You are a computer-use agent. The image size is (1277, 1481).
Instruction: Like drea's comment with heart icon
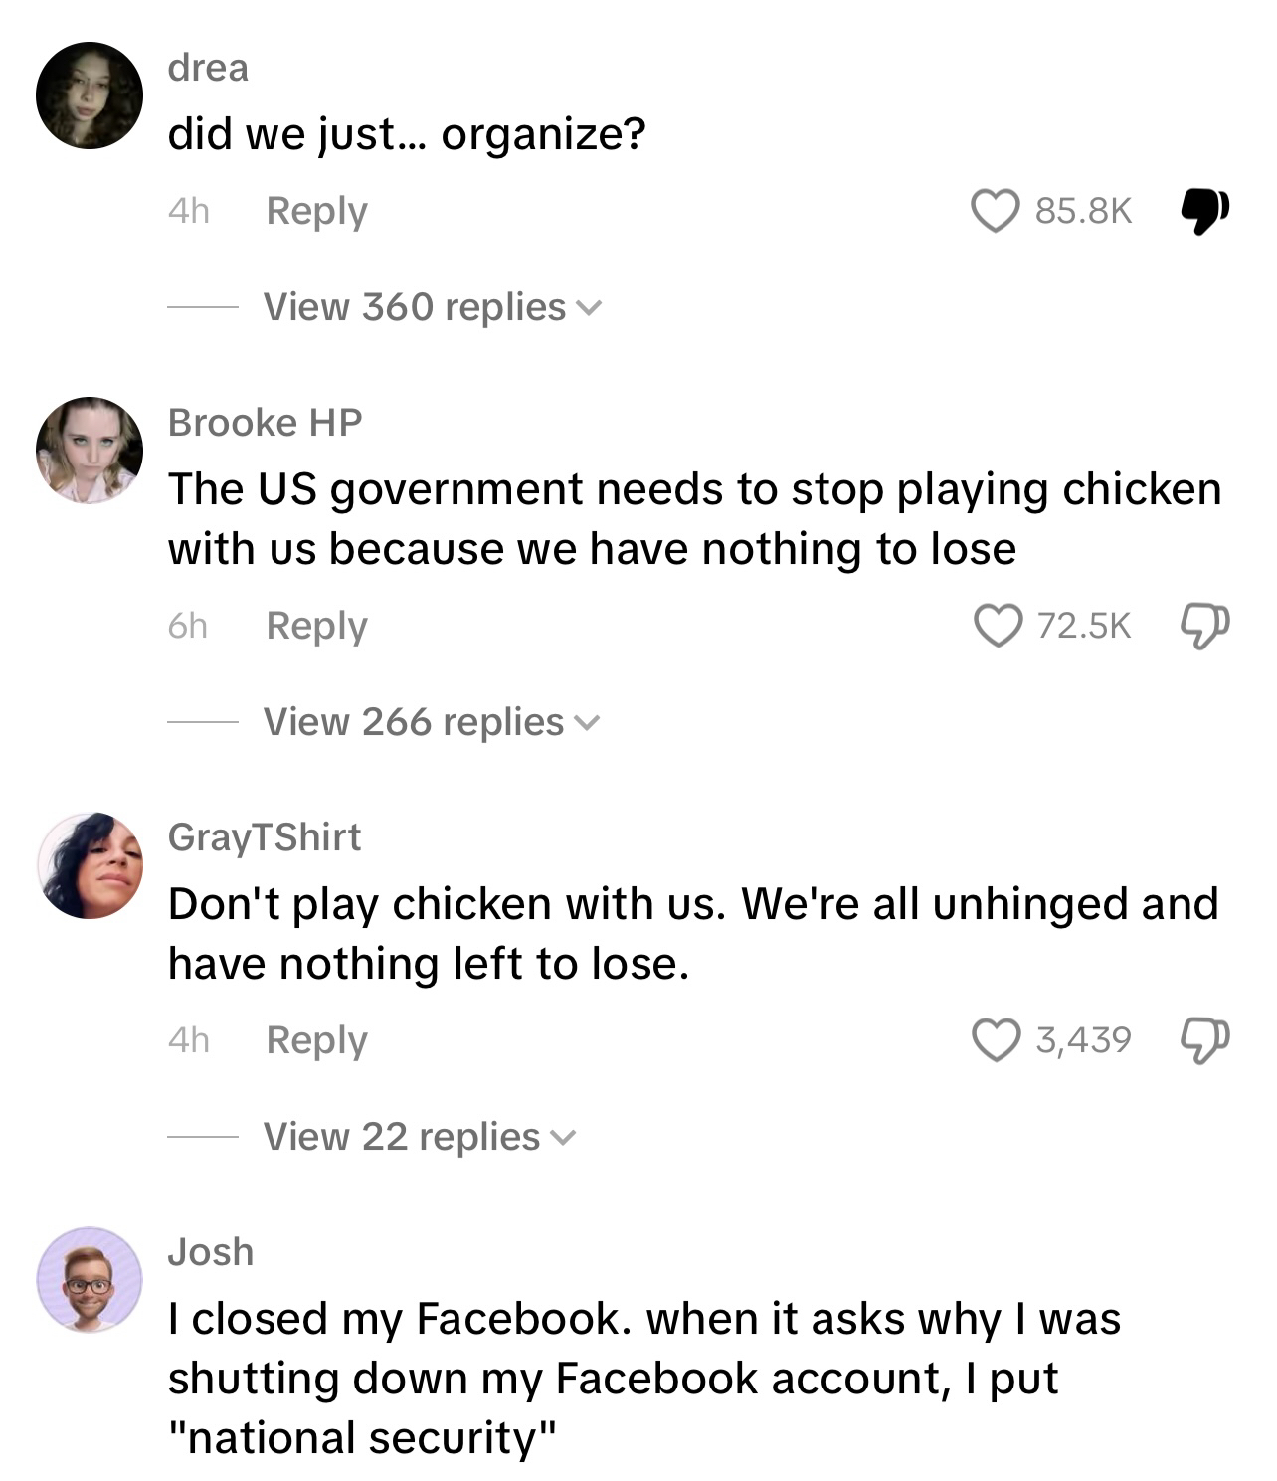click(995, 211)
